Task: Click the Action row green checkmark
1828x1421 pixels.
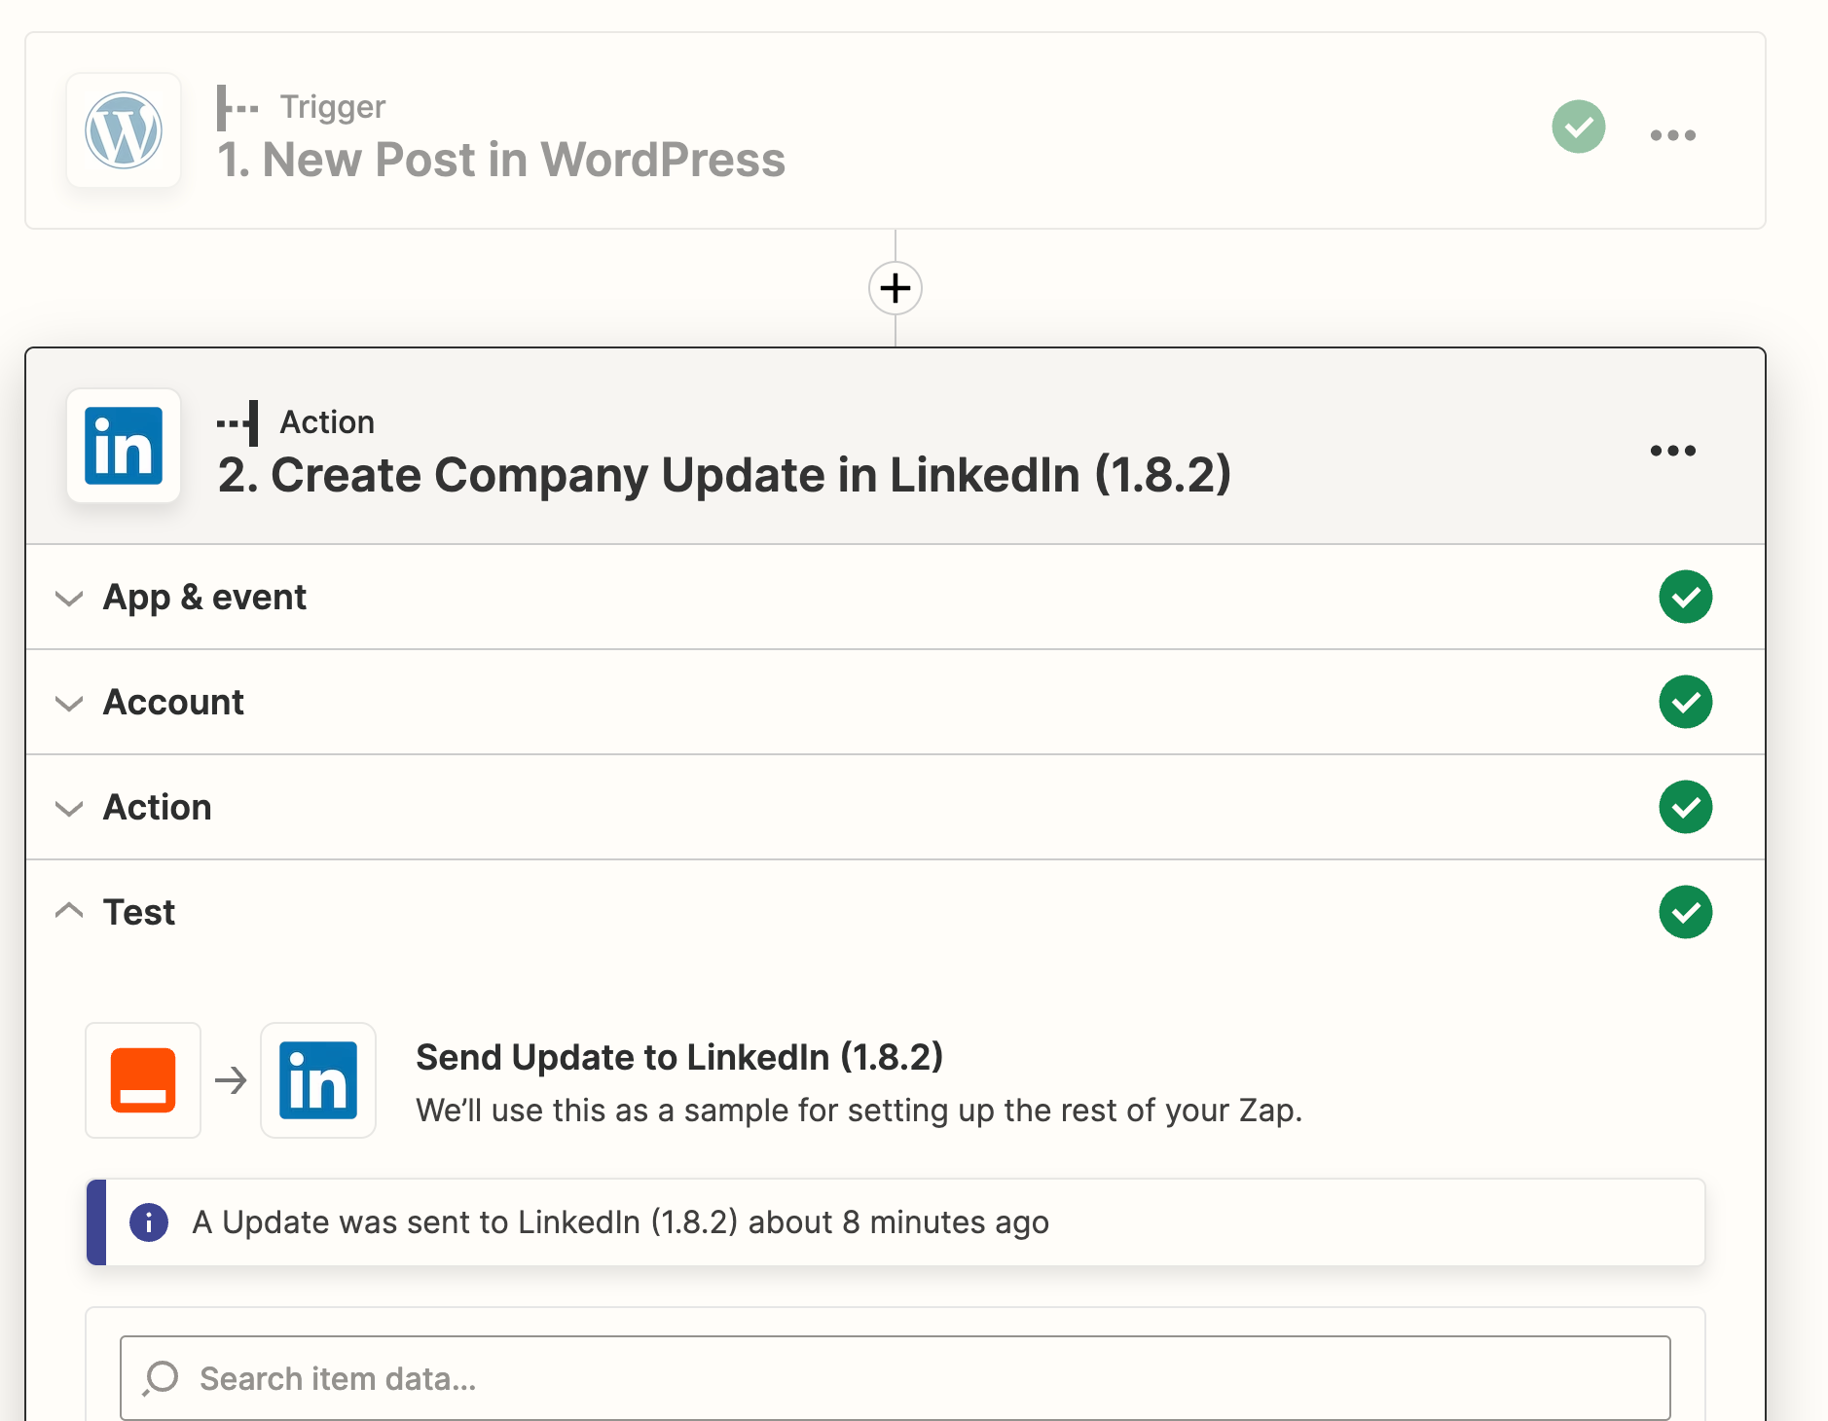Action: click(x=1685, y=807)
